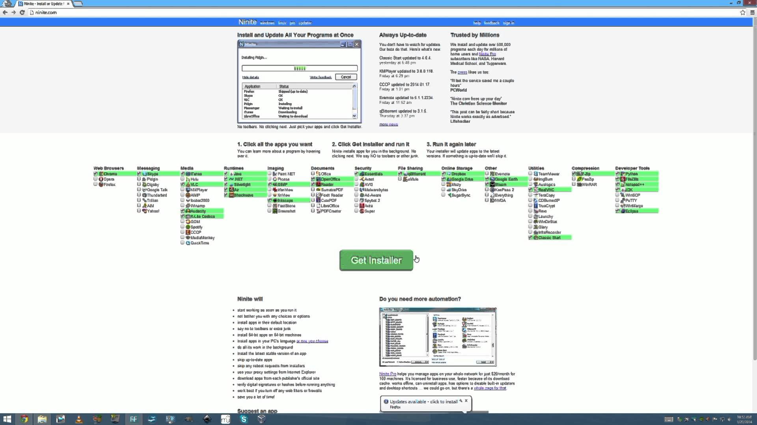
Task: Open the help link in header
Action: point(477,23)
